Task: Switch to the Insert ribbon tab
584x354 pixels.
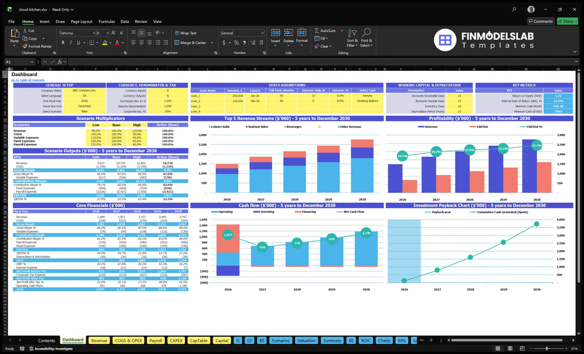Action: coord(44,21)
